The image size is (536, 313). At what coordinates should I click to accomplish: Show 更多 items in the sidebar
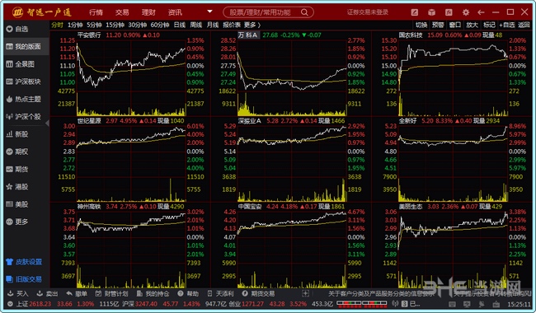pos(18,222)
